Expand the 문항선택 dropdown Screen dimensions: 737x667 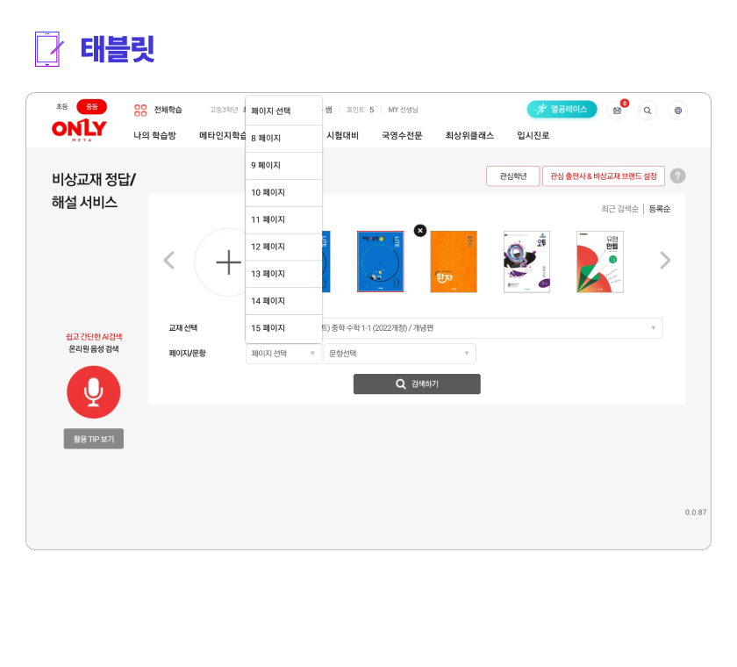(x=399, y=354)
